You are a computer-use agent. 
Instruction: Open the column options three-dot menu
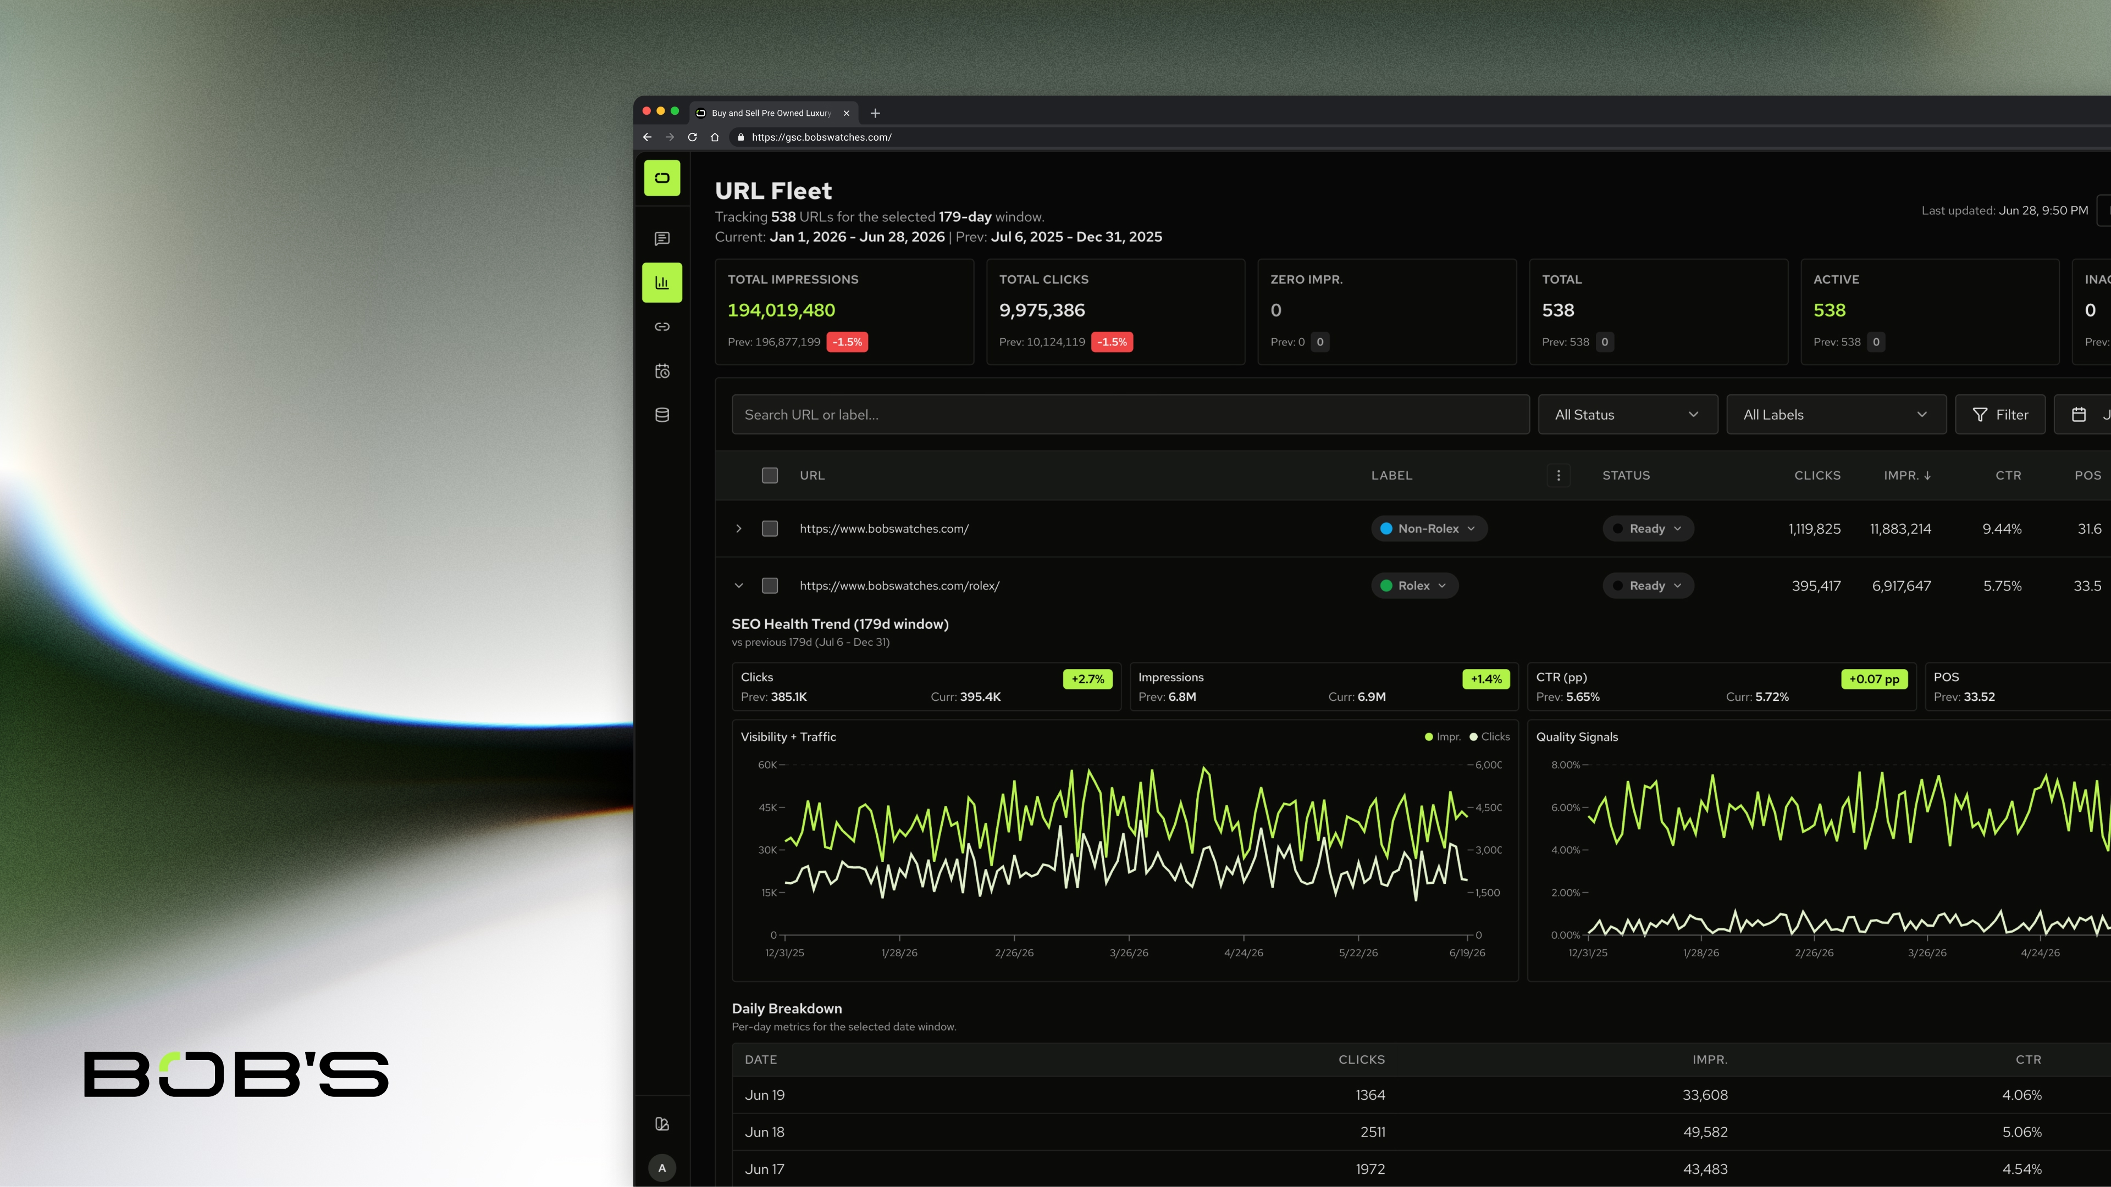coord(1559,475)
